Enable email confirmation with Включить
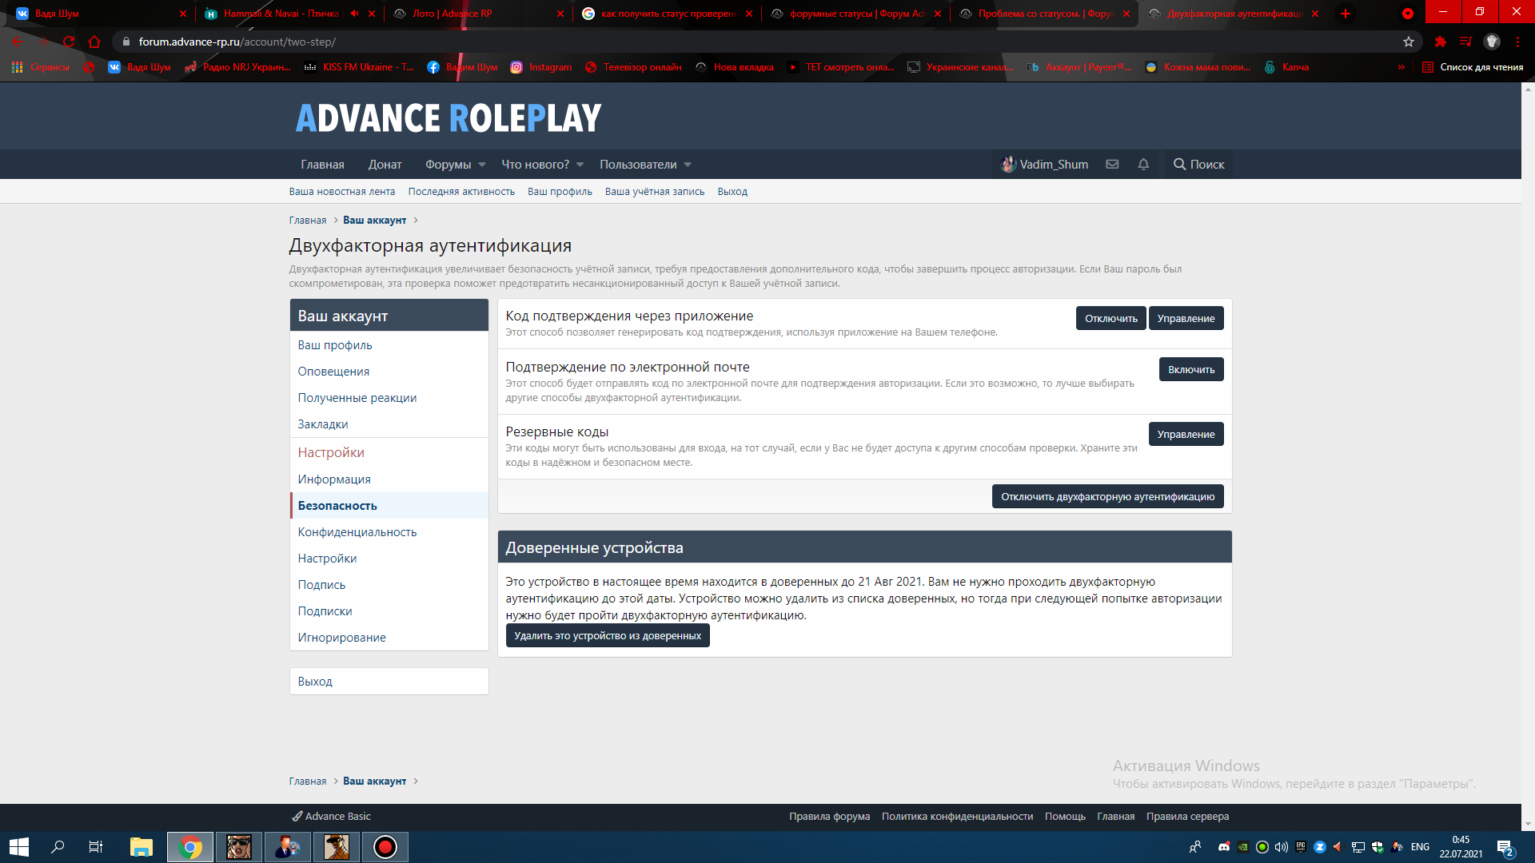1535x863 pixels. click(x=1190, y=369)
